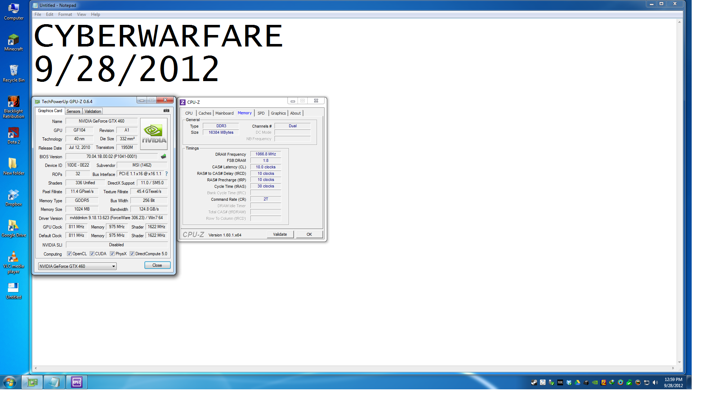Open the Notepad File menu
The image size is (714, 403).
38,14
